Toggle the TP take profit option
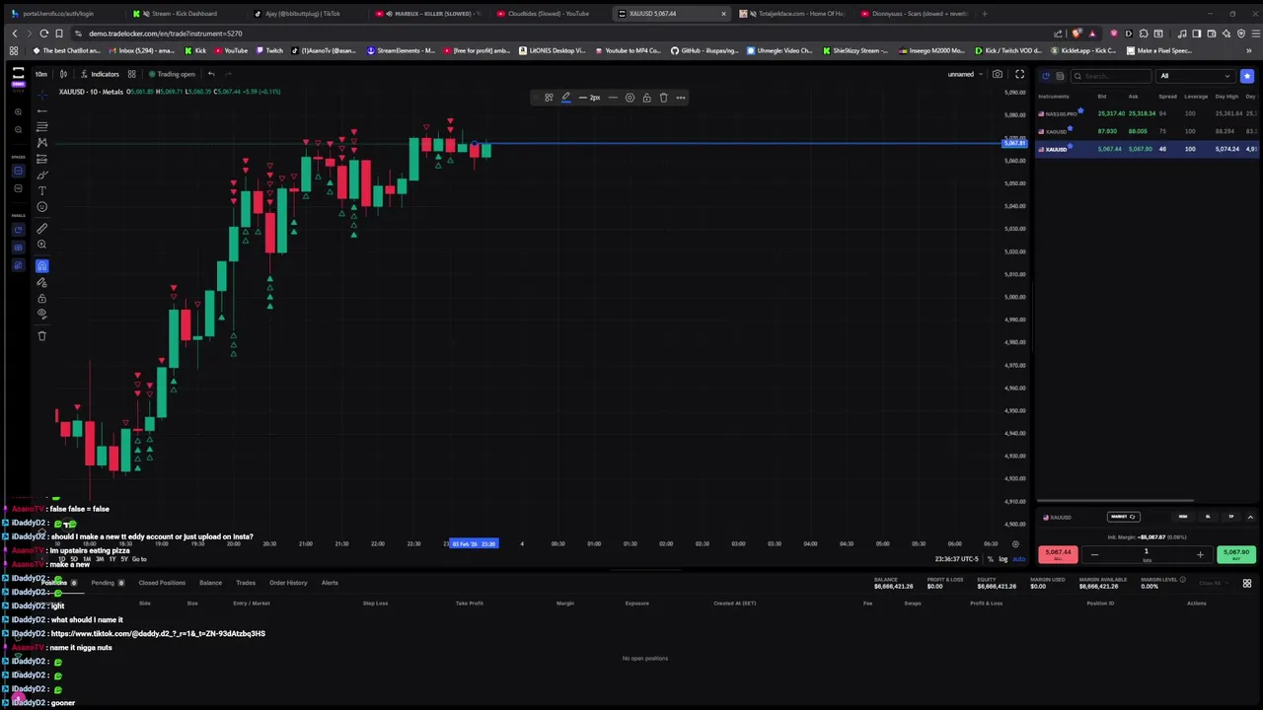This screenshot has height=710, width=1263. 1230,517
